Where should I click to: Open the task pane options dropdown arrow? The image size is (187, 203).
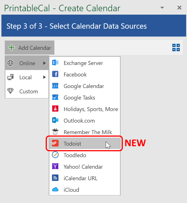pos(162,8)
